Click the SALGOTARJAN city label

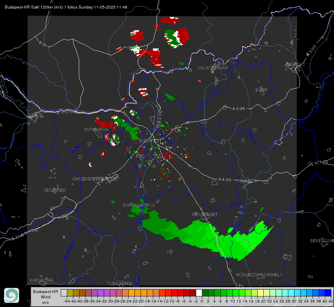212,68
